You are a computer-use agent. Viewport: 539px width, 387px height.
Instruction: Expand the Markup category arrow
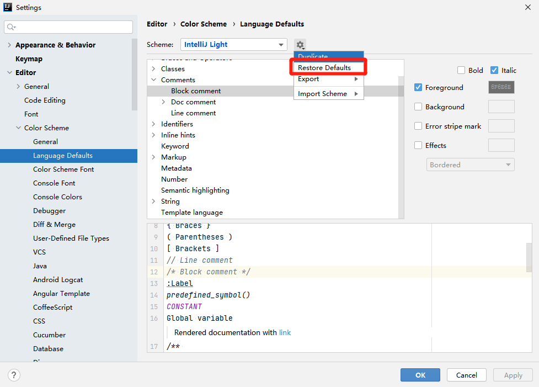click(x=154, y=157)
